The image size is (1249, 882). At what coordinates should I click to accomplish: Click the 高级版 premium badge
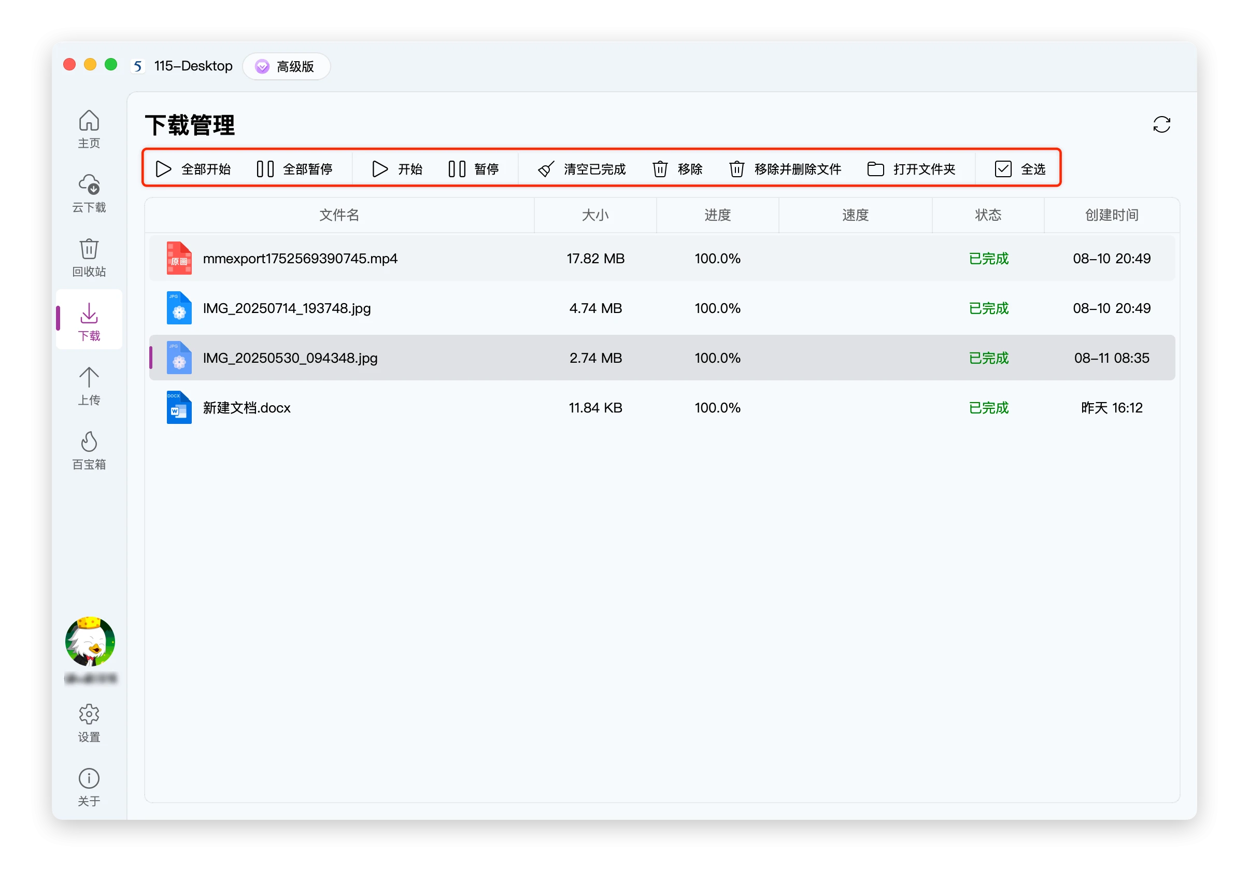coord(286,66)
